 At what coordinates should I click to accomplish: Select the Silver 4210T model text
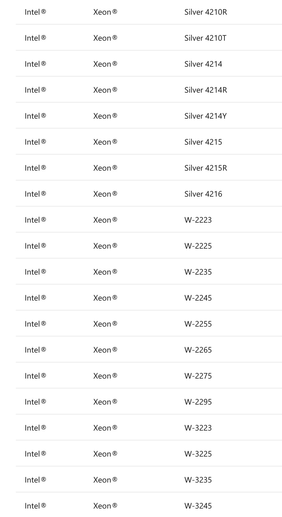(205, 38)
